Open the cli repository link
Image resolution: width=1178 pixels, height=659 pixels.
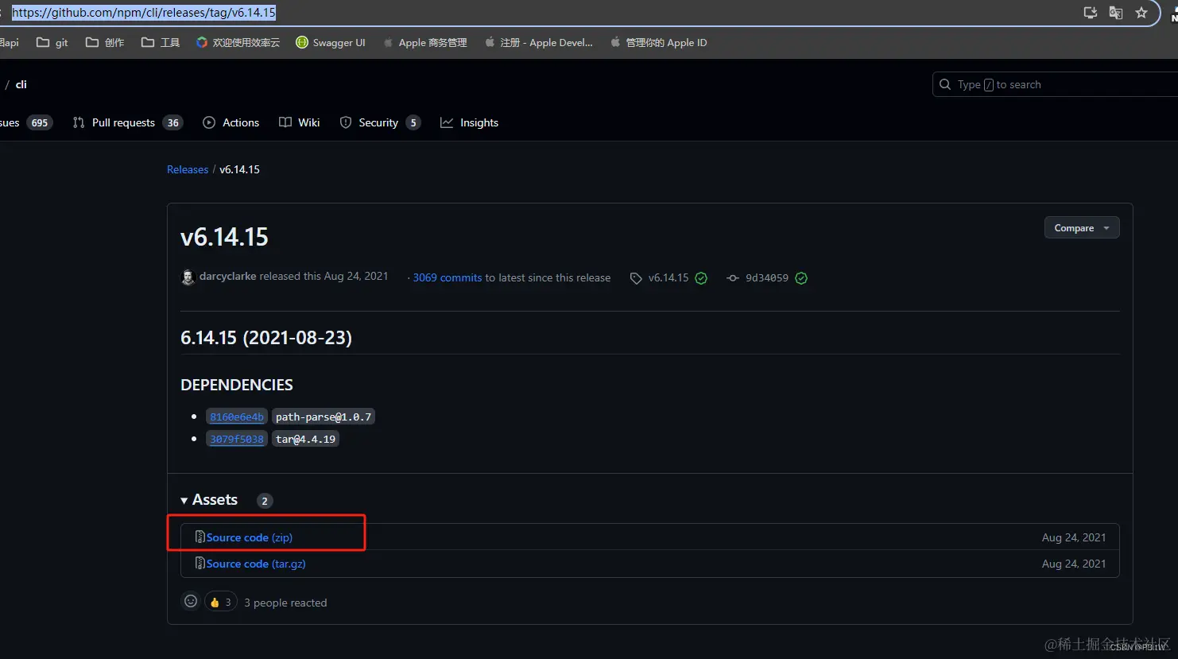21,84
